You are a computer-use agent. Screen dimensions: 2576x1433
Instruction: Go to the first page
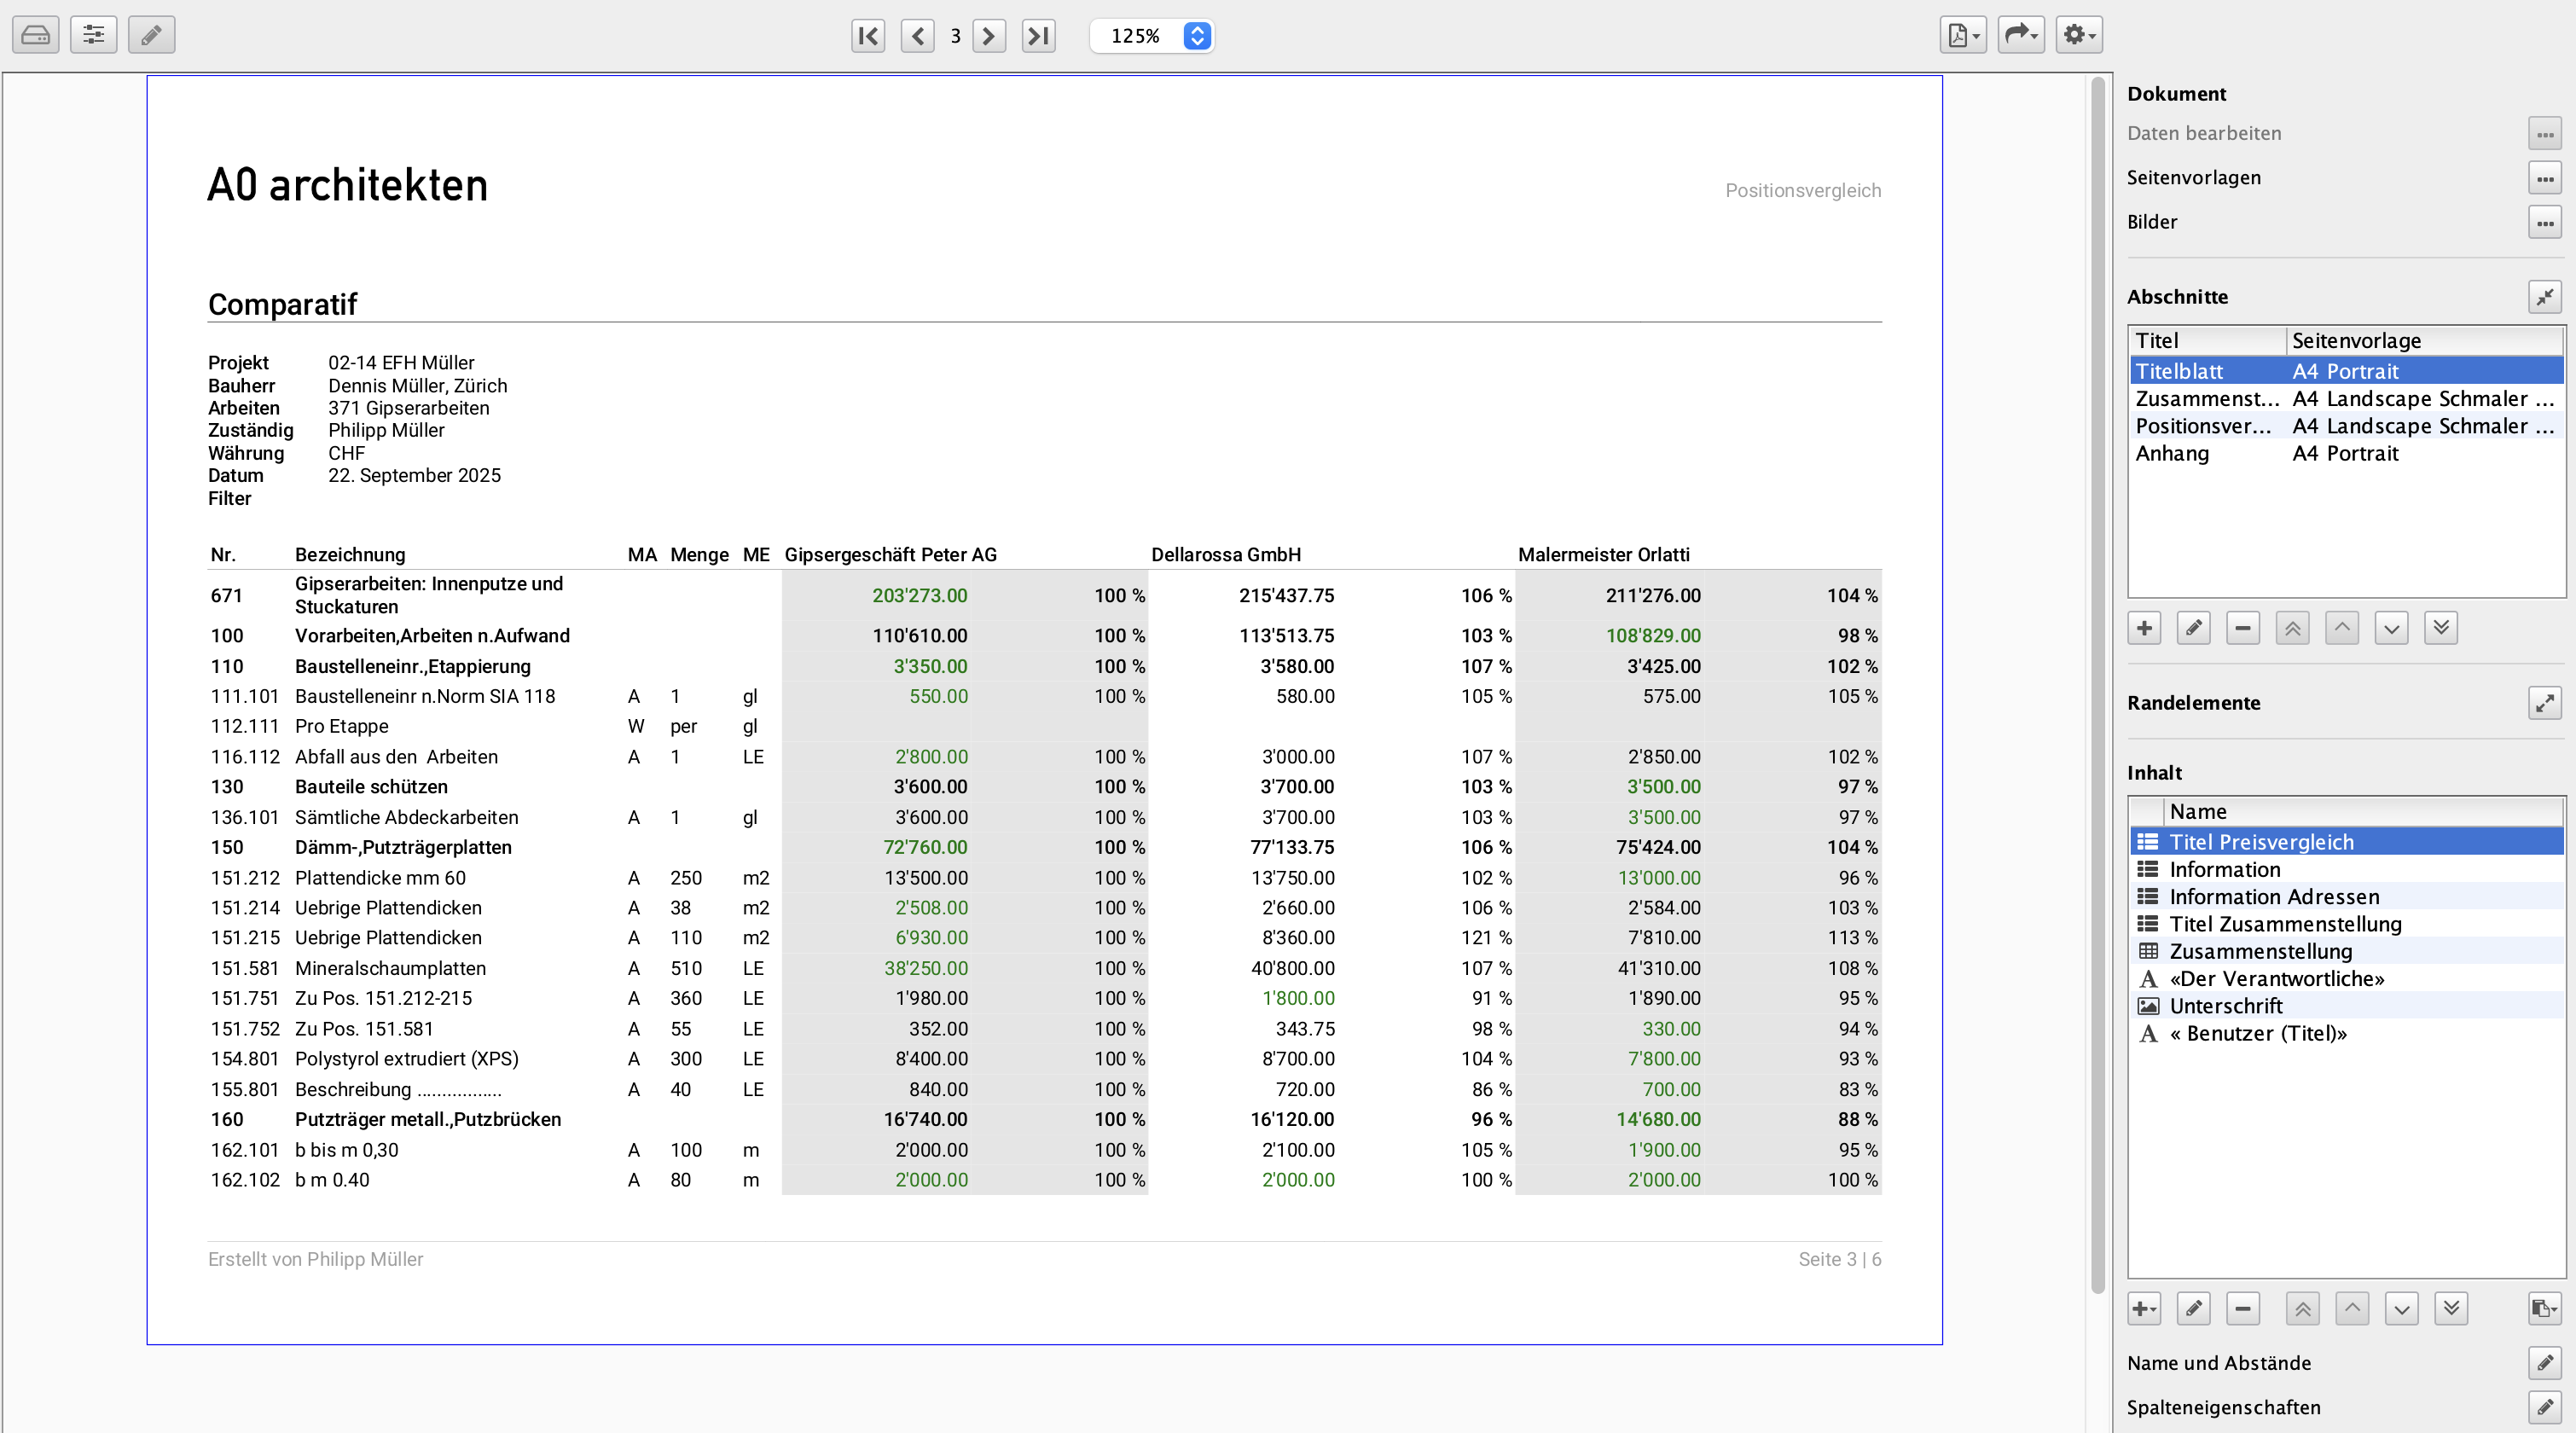pos(867,36)
